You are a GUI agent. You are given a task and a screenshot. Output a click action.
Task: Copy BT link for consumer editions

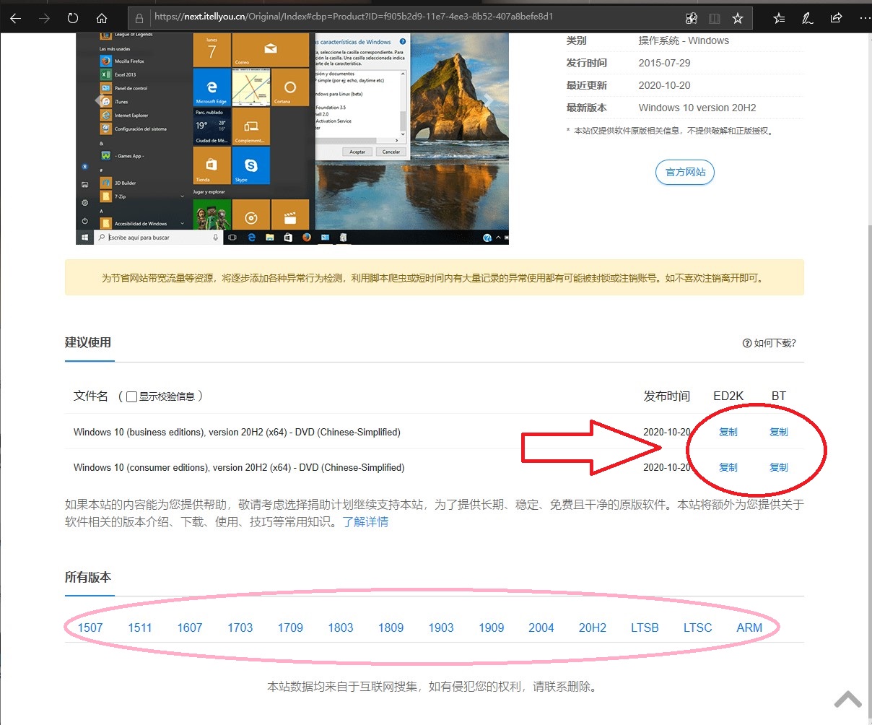pyautogui.click(x=779, y=467)
